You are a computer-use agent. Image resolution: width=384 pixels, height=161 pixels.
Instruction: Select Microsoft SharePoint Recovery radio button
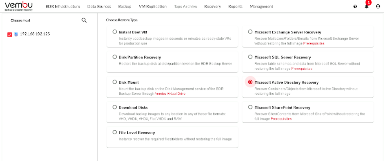pyautogui.click(x=250, y=107)
